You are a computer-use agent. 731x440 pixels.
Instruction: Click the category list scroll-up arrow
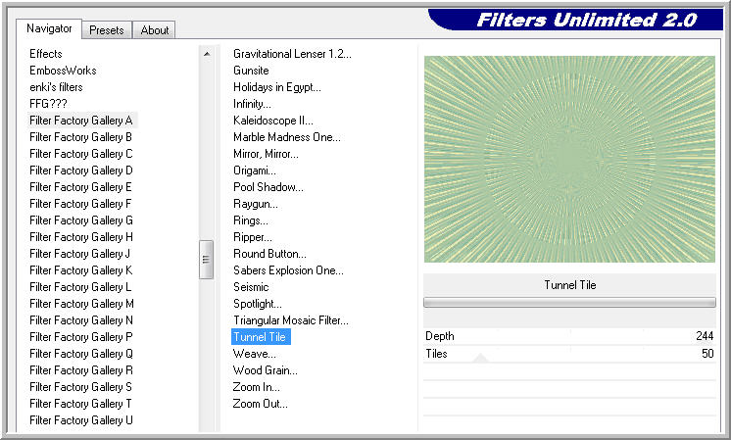click(207, 54)
